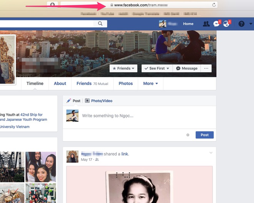The width and height of the screenshot is (254, 203).
Task: Click the browser URL address field
Action: pyautogui.click(x=139, y=5)
